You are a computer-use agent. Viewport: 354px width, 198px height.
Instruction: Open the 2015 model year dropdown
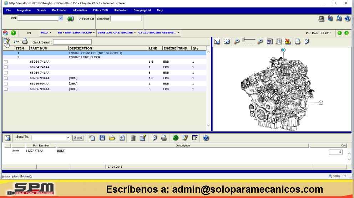tap(46, 33)
